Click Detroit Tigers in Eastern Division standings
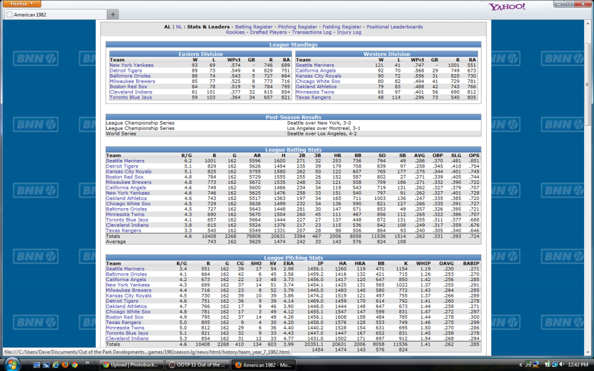This screenshot has height=371, width=594. point(126,70)
